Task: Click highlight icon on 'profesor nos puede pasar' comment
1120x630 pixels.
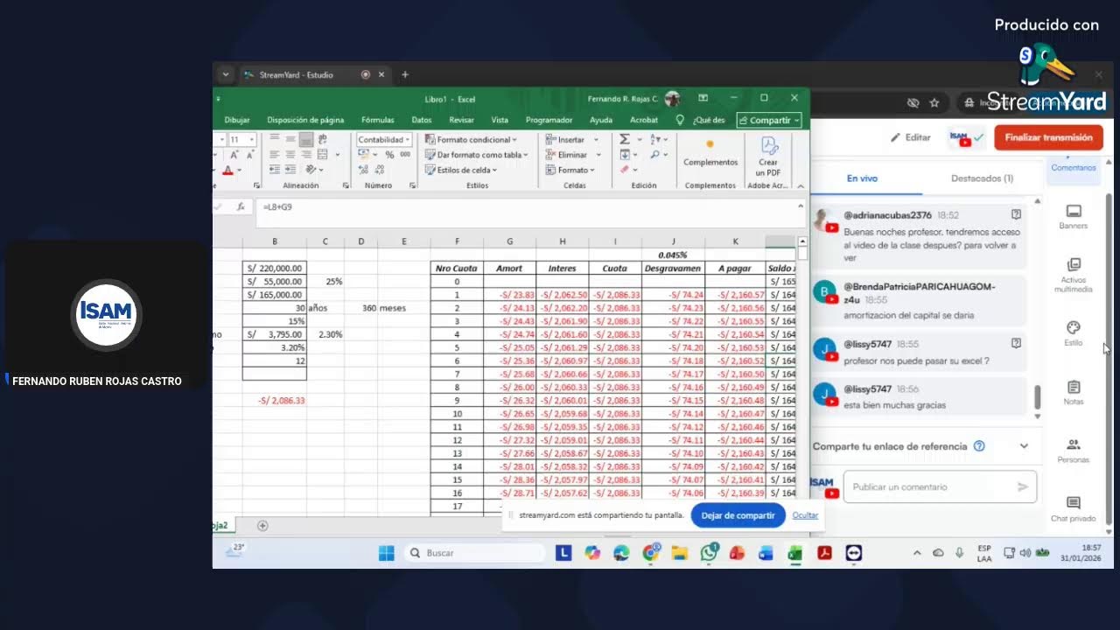Action: (1016, 344)
